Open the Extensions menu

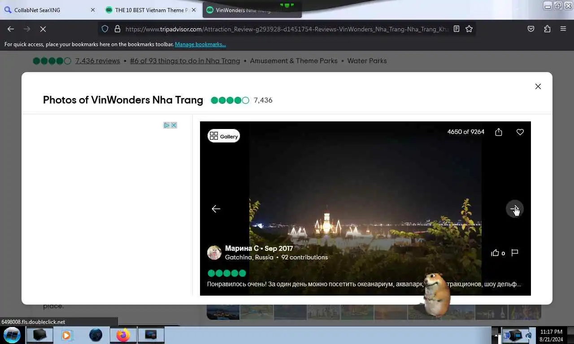point(547,29)
